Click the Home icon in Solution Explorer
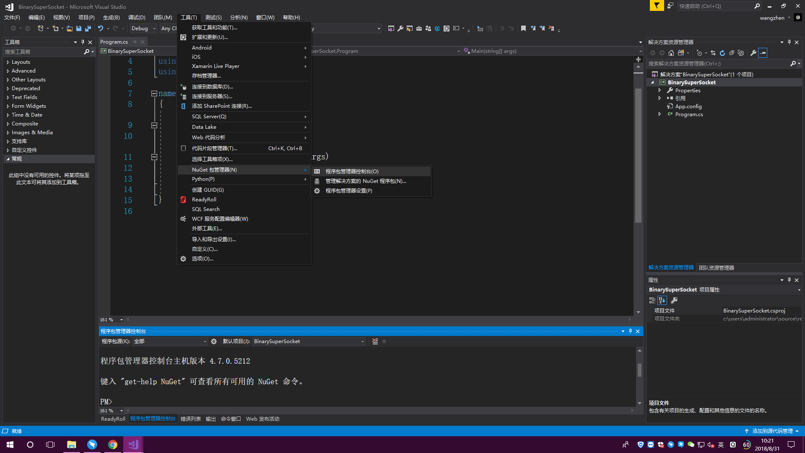Image resolution: width=805 pixels, height=453 pixels. (x=671, y=53)
